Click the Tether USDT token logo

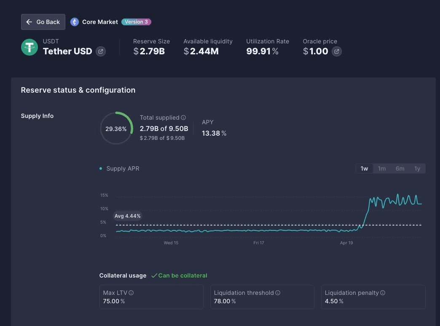[x=30, y=47]
